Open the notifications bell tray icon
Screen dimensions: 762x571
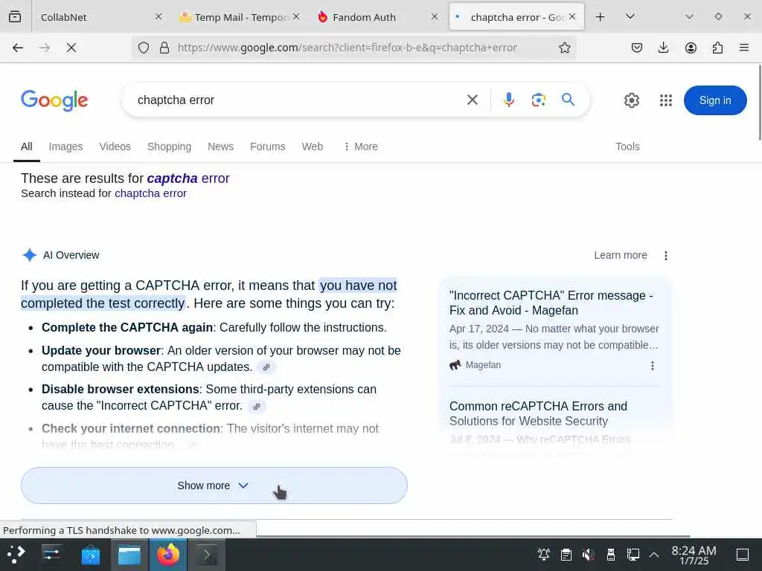543,555
